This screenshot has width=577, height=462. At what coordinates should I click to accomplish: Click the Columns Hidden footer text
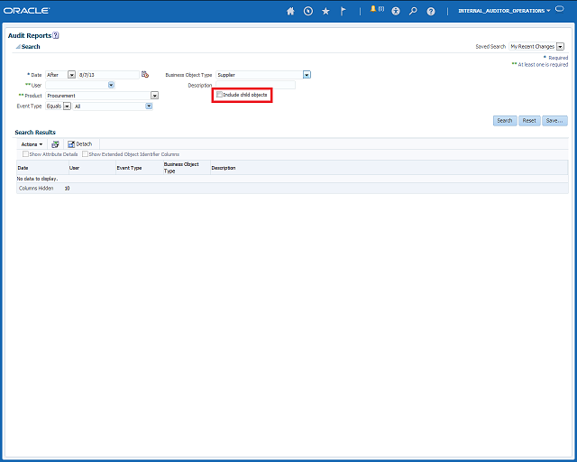(36, 189)
